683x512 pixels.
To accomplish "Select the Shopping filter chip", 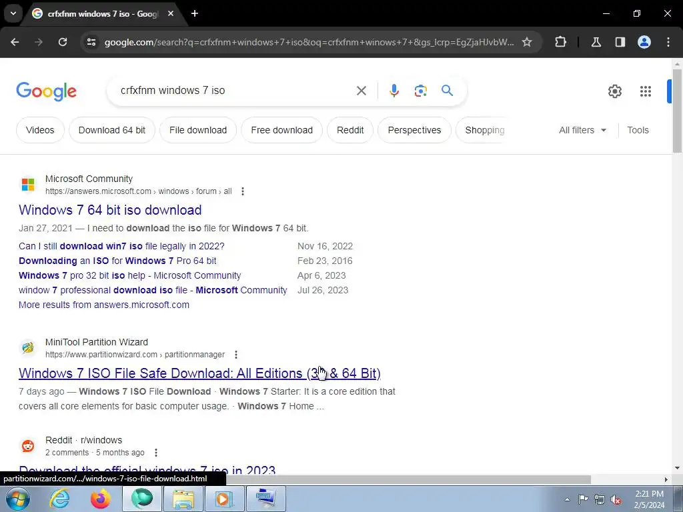I will [482, 130].
